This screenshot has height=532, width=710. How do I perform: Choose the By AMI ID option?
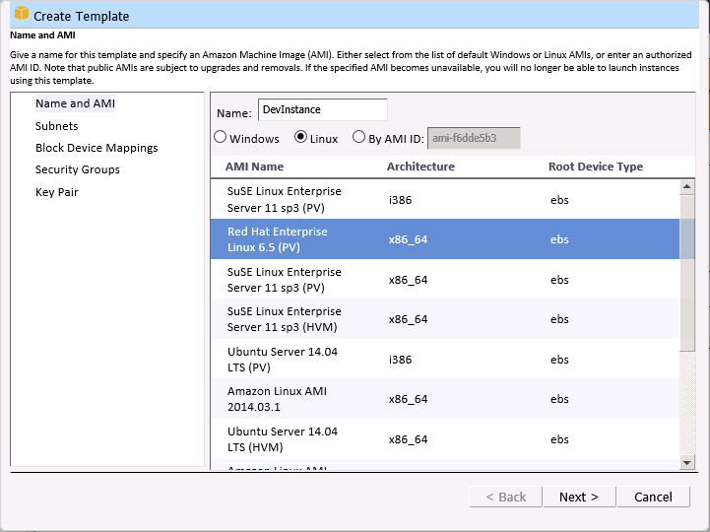(x=359, y=138)
